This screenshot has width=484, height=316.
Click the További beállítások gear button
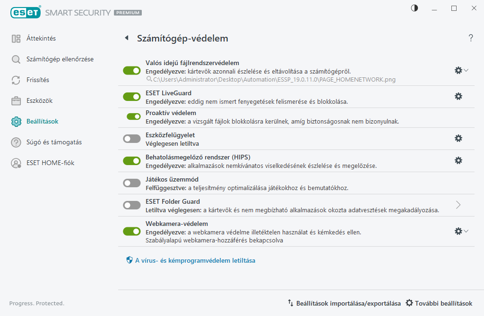tap(439, 303)
